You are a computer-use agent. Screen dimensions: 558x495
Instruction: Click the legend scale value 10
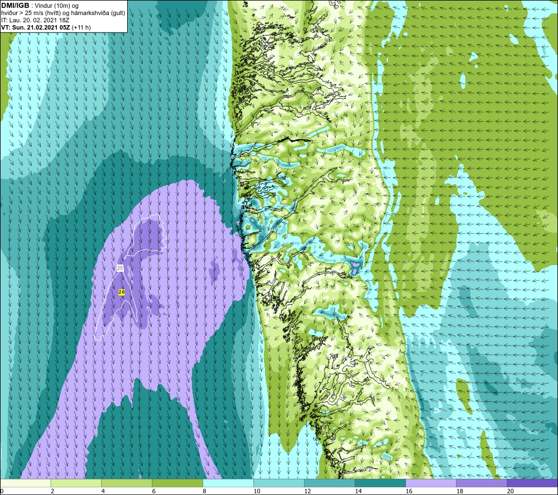point(257,491)
